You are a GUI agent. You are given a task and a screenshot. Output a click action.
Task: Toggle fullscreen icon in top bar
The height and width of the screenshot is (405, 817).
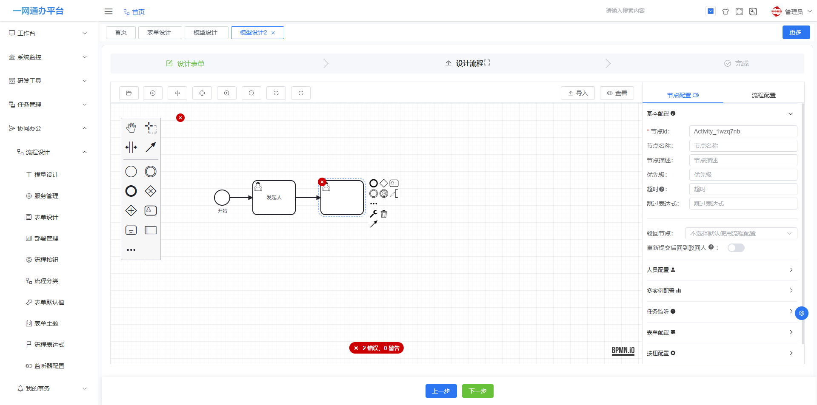click(739, 11)
